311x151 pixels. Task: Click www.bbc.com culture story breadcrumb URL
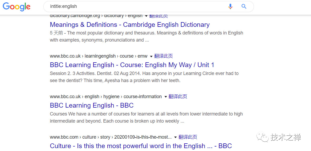point(111,137)
